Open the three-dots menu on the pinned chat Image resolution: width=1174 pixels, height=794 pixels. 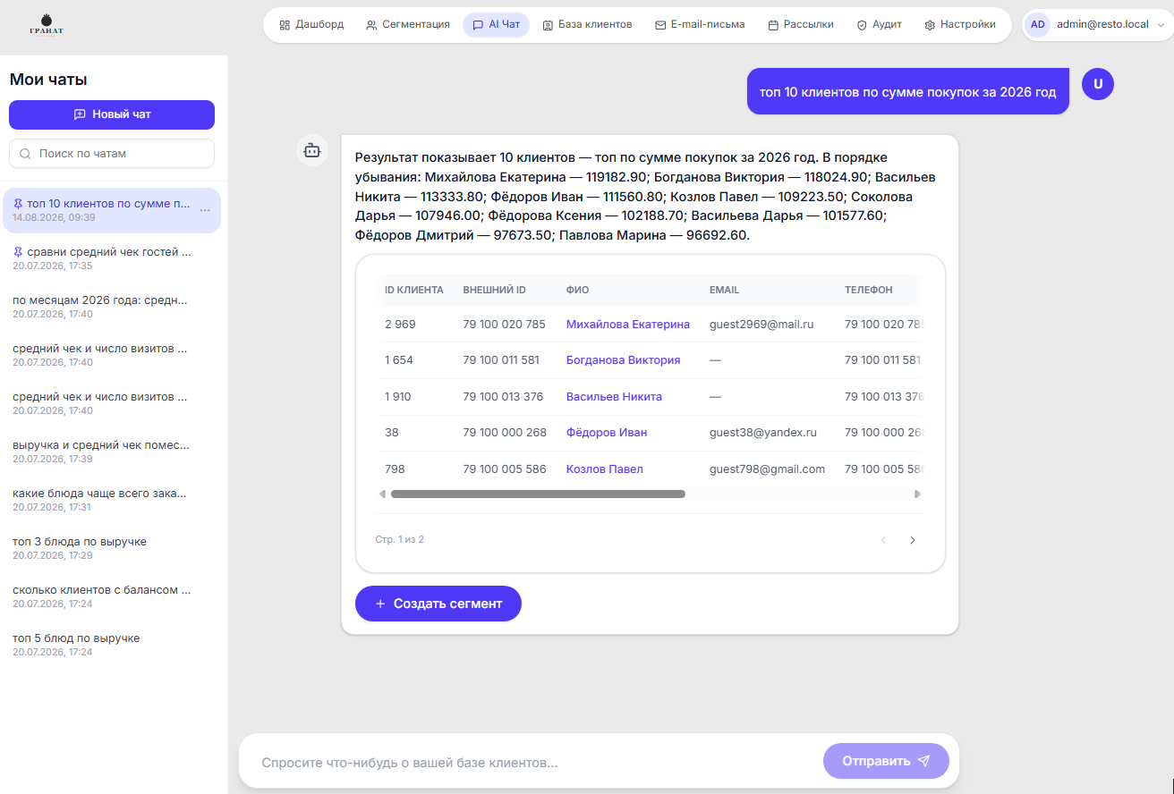(x=205, y=210)
